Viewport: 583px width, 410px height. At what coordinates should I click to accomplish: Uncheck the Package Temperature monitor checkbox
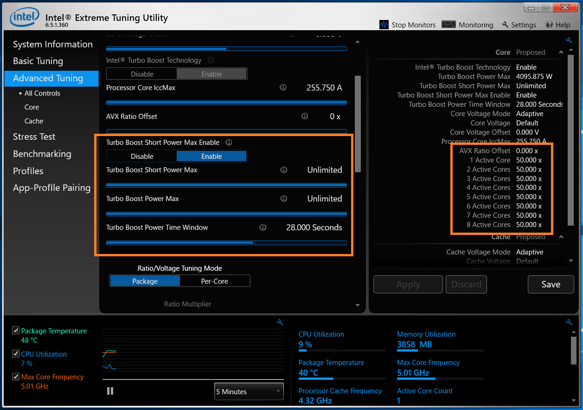pos(16,331)
